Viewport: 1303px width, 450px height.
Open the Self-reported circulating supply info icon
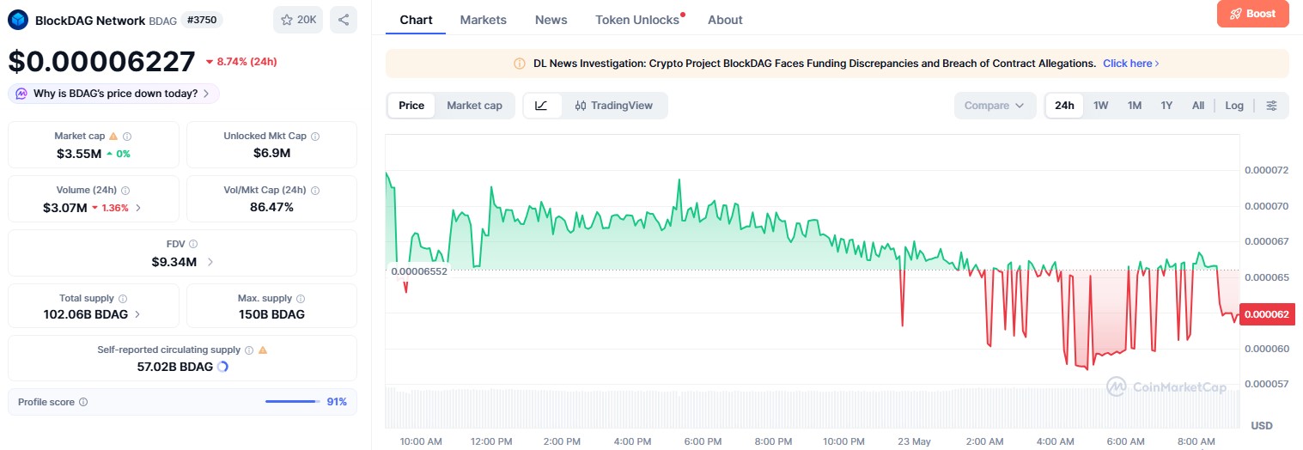tap(249, 350)
